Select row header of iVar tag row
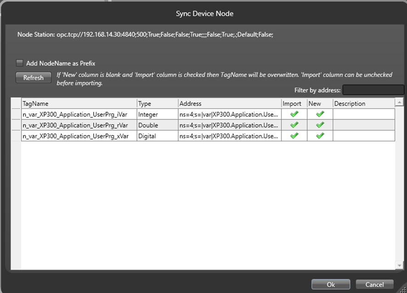407x293 pixels. pos(16,114)
